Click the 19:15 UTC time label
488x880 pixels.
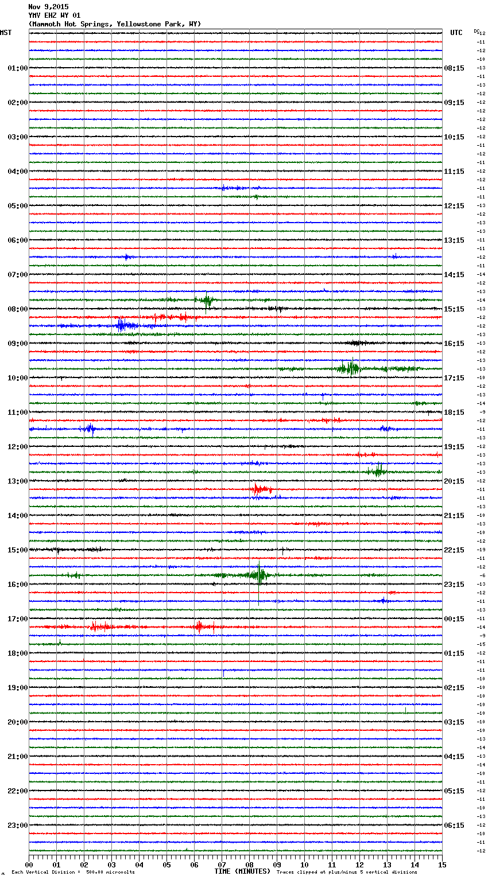pyautogui.click(x=454, y=447)
